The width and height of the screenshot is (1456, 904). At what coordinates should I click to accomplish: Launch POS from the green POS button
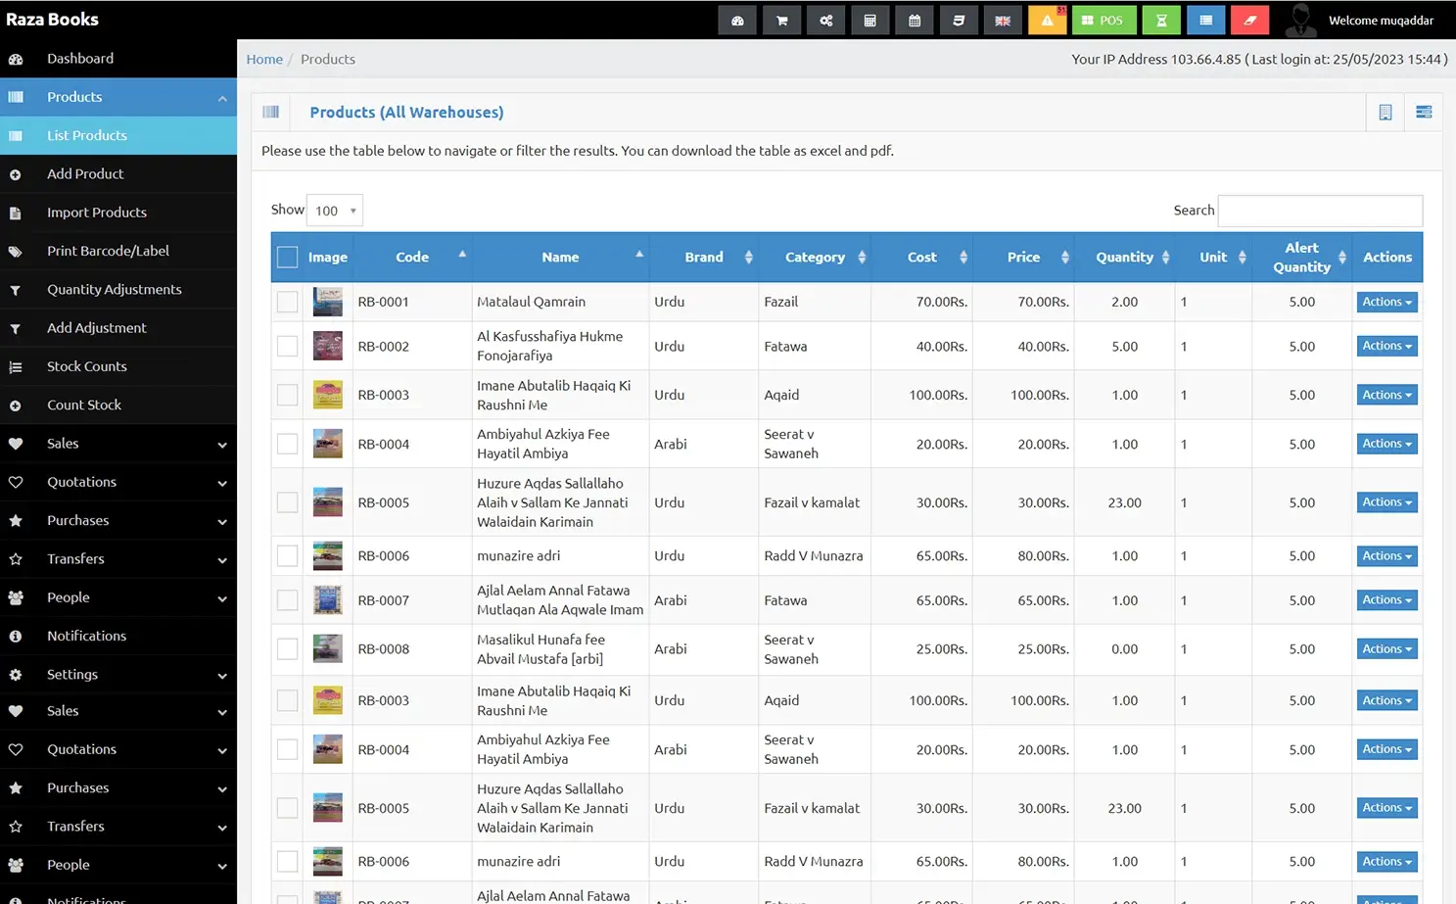(x=1104, y=20)
